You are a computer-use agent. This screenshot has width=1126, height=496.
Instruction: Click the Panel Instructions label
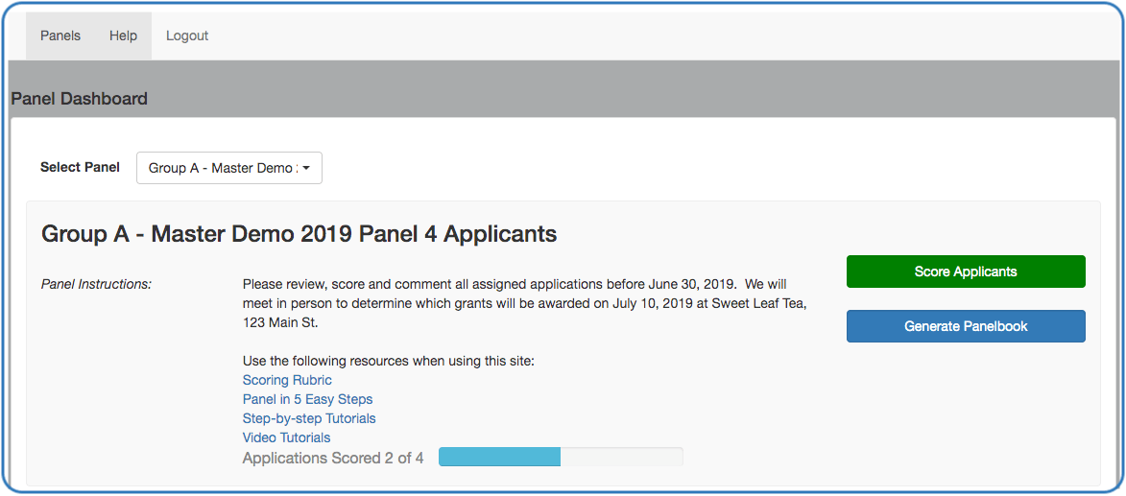[96, 284]
